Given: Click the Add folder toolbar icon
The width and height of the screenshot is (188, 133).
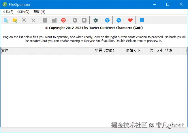Looking at the screenshot, I should [15, 20].
